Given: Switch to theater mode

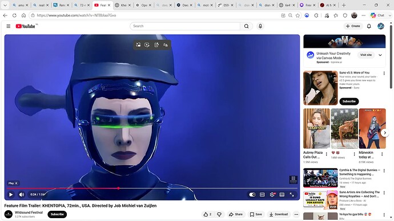Looking at the screenshot, I should pos(282,194).
